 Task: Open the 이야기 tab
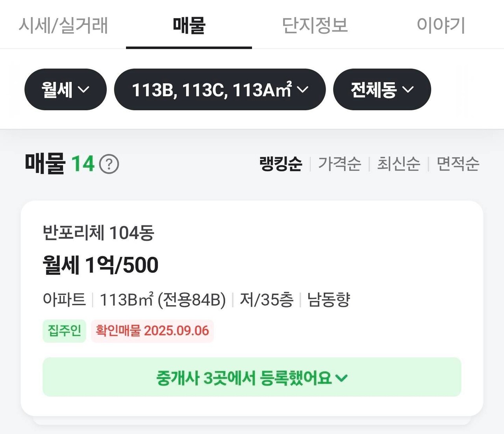442,24
